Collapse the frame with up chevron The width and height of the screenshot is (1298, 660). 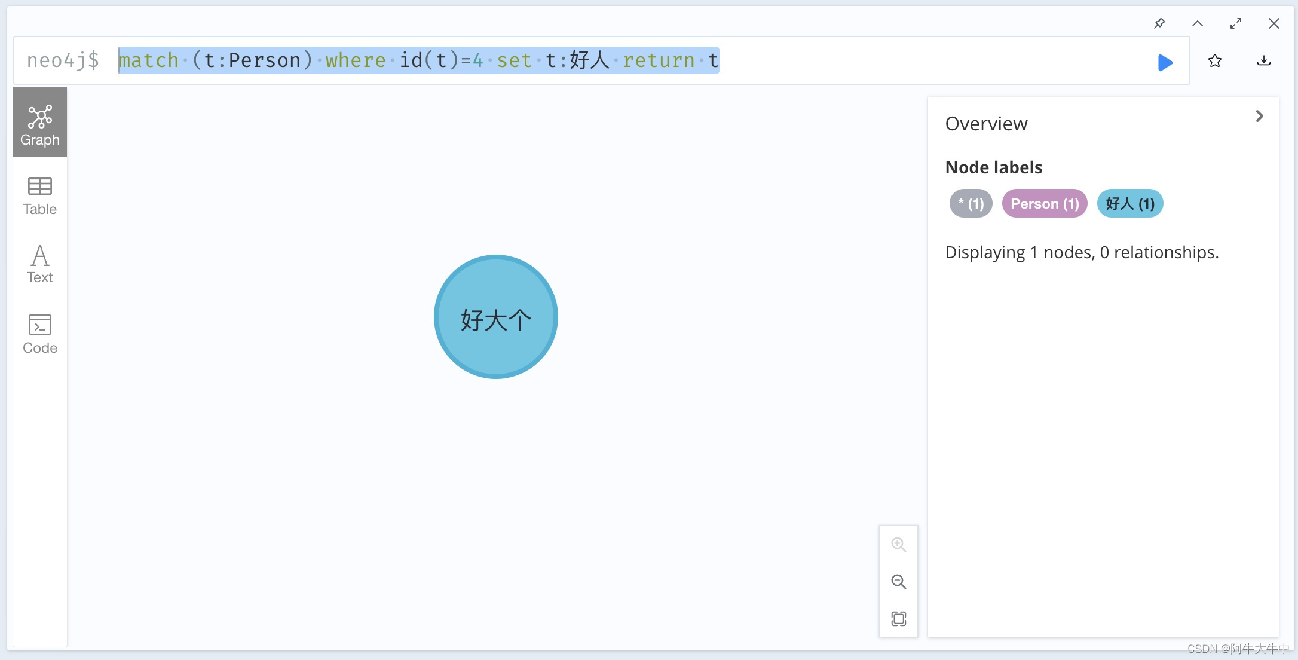[1197, 23]
